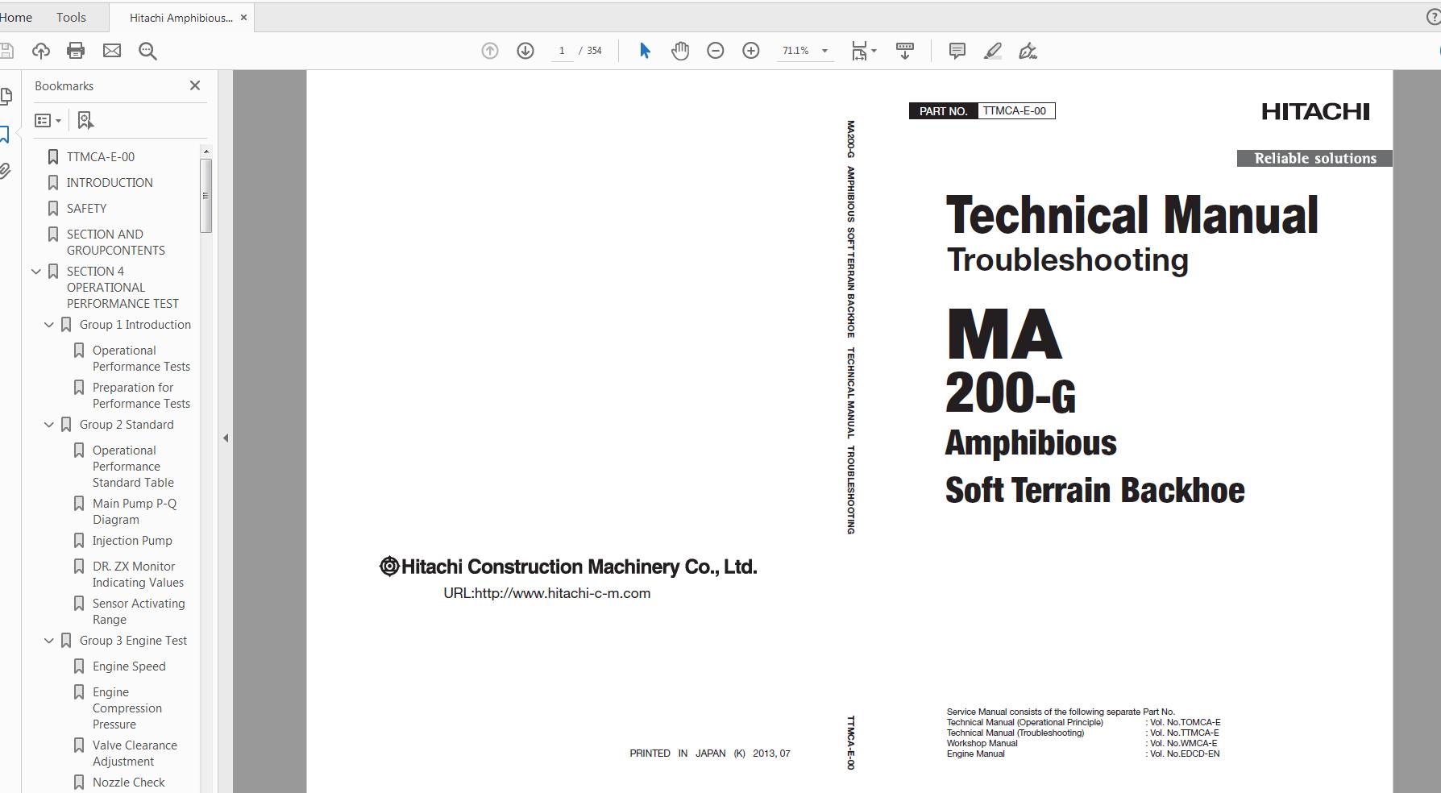This screenshot has height=793, width=1441.
Task: Jump to INTRODUCTION bookmark
Action: tap(110, 183)
